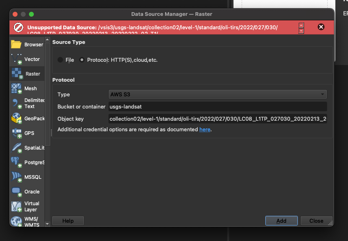Image resolution: width=348 pixels, height=241 pixels.
Task: Select the File source type radio
Action: click(x=60, y=60)
